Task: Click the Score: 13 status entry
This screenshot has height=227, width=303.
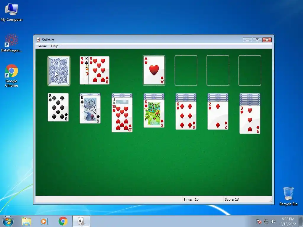Action: pyautogui.click(x=232, y=200)
